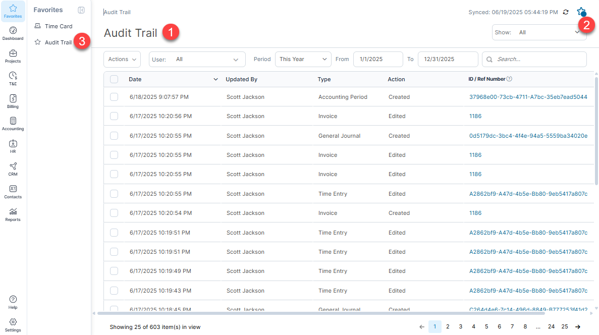This screenshot has height=335, width=599.
Task: Open the Contacts module
Action: 13,192
